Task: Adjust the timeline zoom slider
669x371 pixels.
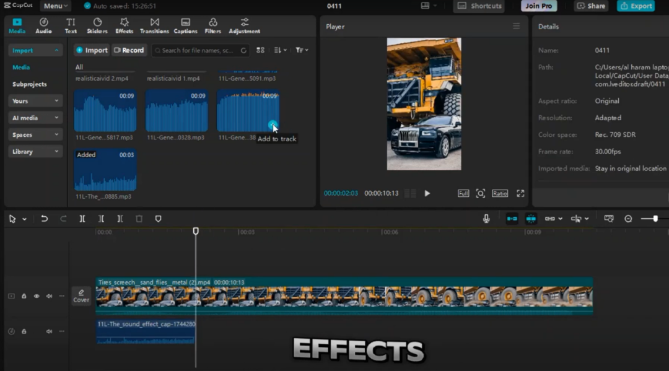Action: click(x=655, y=219)
